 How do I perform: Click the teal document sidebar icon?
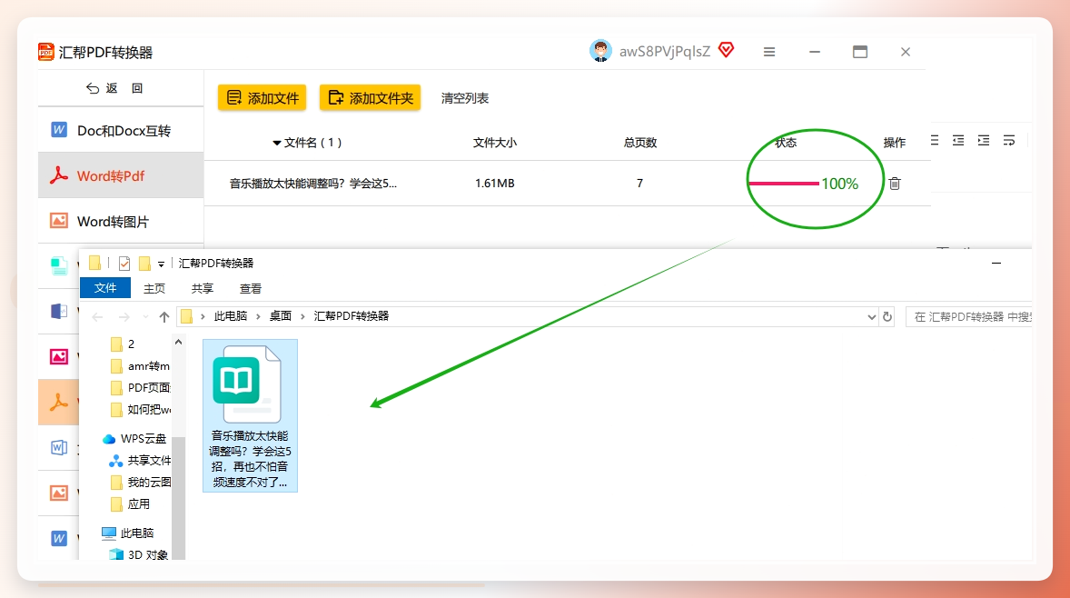pos(59,265)
